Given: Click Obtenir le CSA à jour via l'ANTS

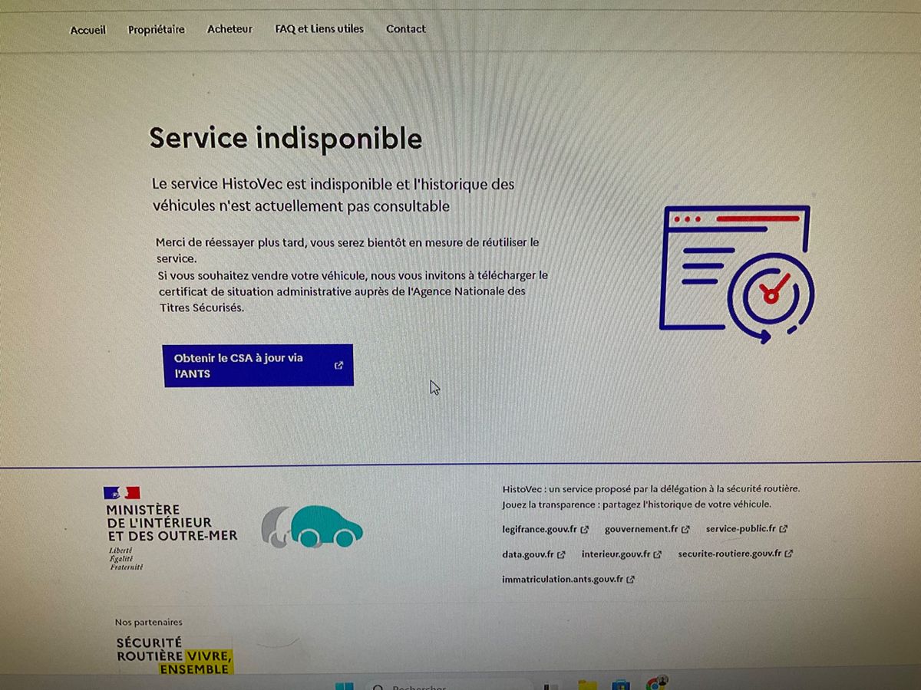Looking at the screenshot, I should point(258,366).
